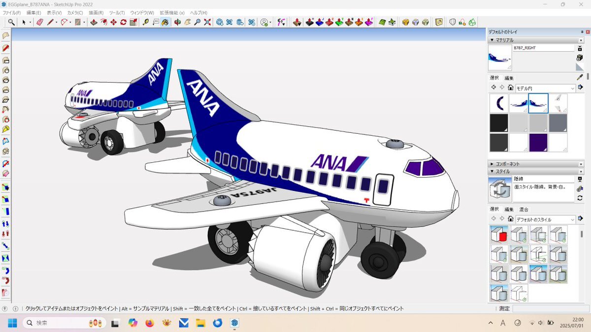The image size is (591, 332).
Task: Open the Rectangle shape tool dropdown arrow
Action: [x=84, y=23]
